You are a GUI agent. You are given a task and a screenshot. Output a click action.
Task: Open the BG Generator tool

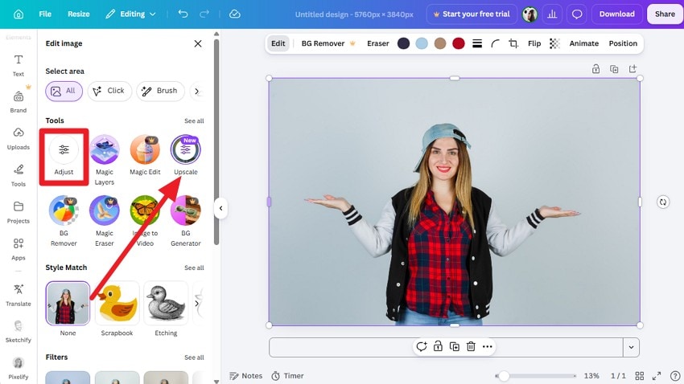tap(185, 221)
